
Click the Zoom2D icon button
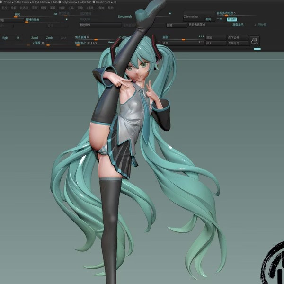pyautogui.click(x=255, y=41)
